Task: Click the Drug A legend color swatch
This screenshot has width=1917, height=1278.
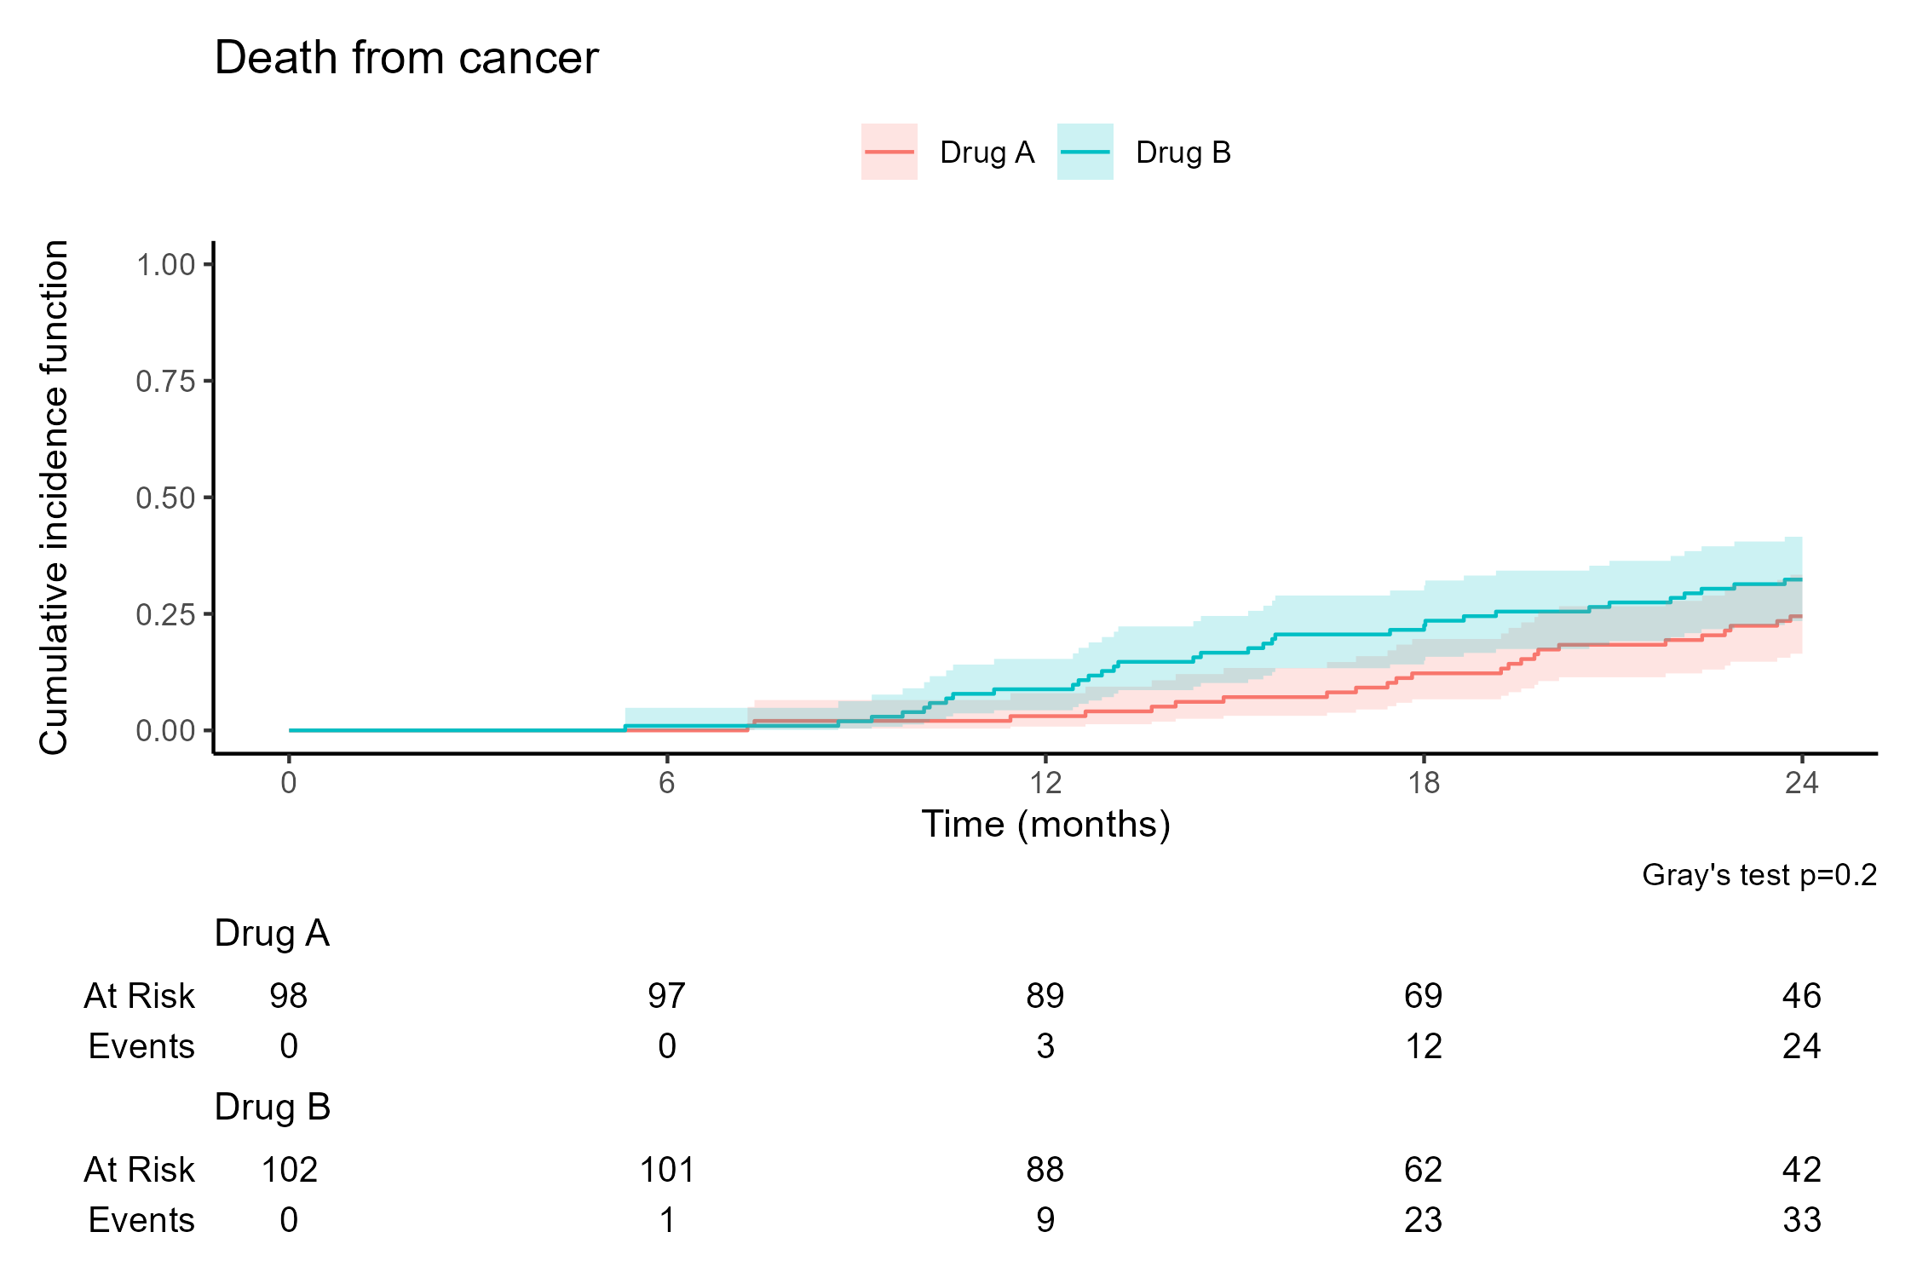Action: 889,152
